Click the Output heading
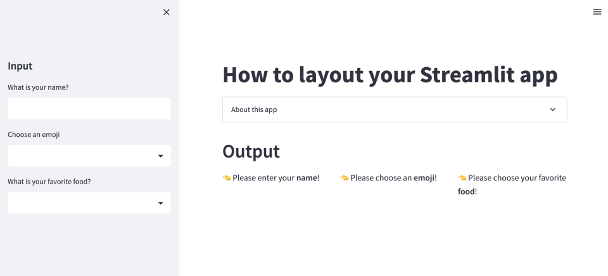 pyautogui.click(x=251, y=151)
